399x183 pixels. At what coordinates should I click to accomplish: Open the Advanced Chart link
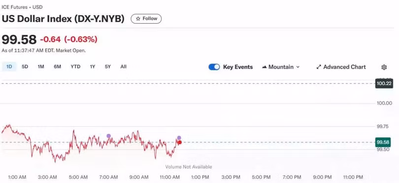[341, 67]
